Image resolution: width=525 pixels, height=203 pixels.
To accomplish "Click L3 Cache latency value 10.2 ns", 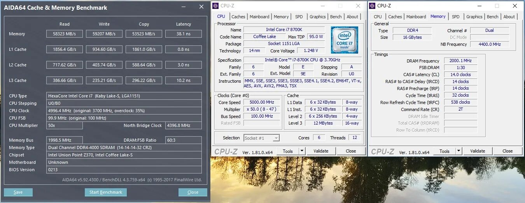I will [x=184, y=80].
